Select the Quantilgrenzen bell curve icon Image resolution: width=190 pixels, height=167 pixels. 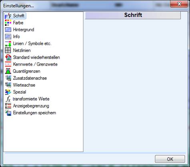[8, 71]
